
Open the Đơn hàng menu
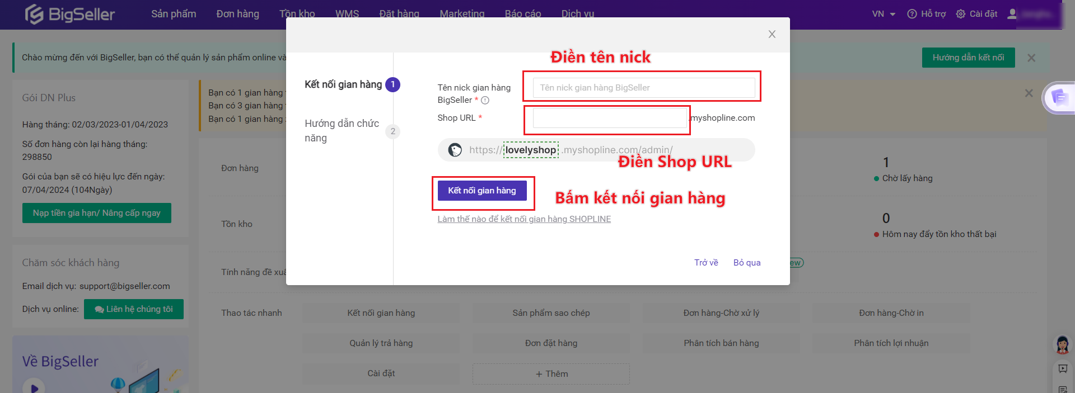click(237, 14)
